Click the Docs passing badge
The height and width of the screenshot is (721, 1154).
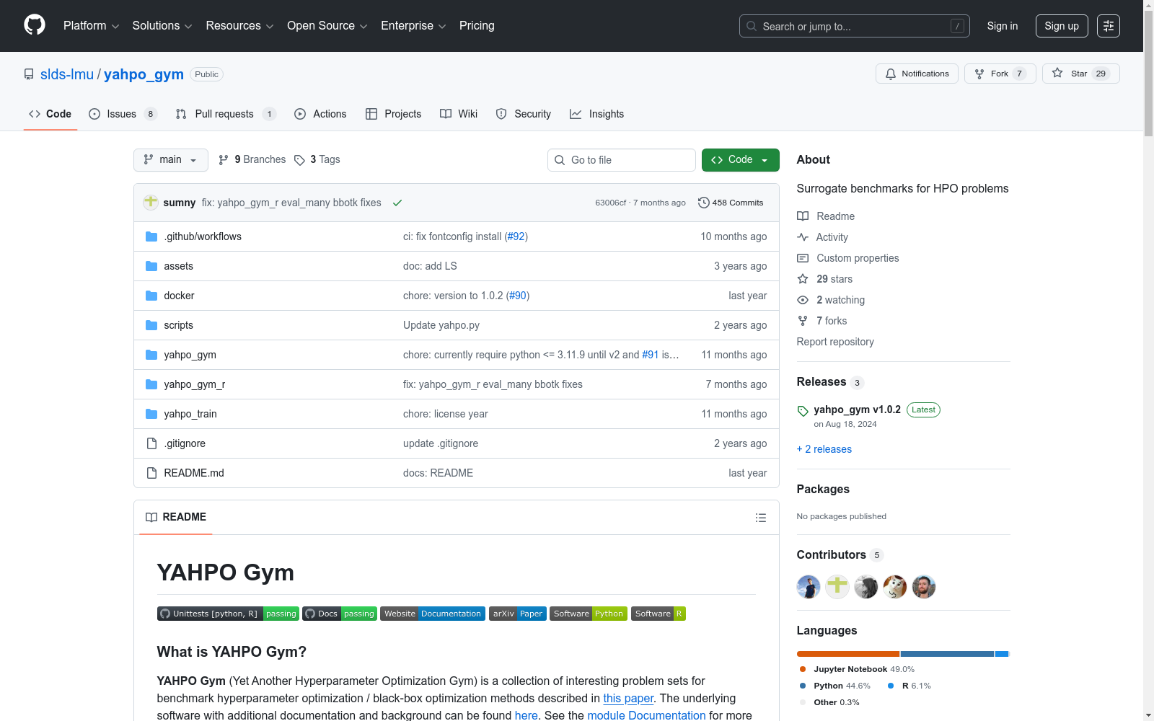(340, 614)
